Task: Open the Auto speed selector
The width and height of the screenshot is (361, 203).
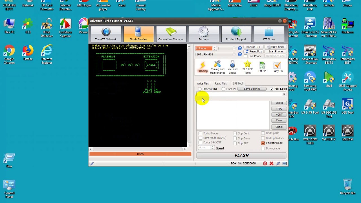Action: (x=206, y=148)
